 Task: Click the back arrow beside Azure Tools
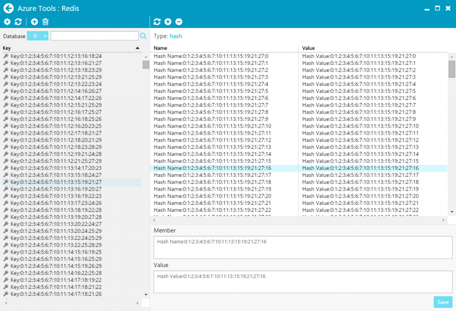8,8
